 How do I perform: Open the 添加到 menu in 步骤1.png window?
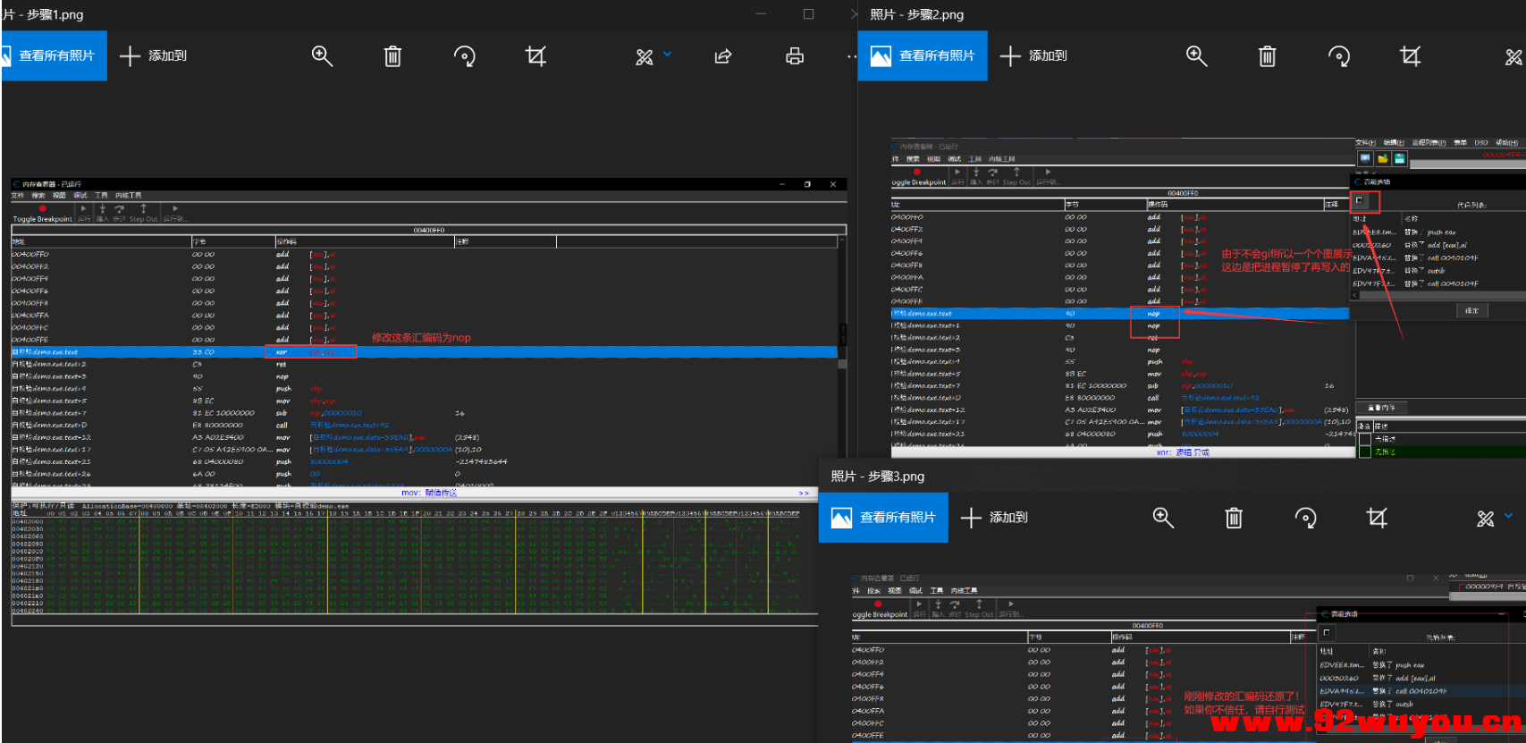pyautogui.click(x=154, y=56)
